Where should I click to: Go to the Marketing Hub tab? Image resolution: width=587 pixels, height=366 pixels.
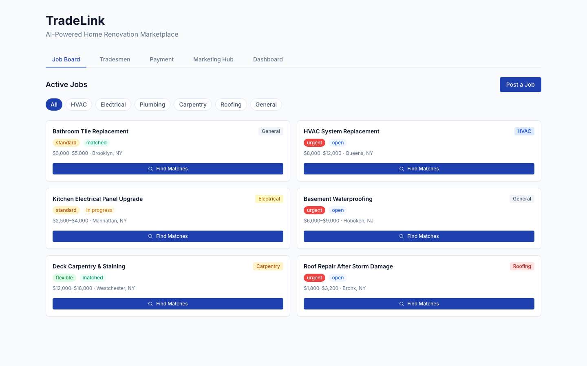[x=213, y=59]
